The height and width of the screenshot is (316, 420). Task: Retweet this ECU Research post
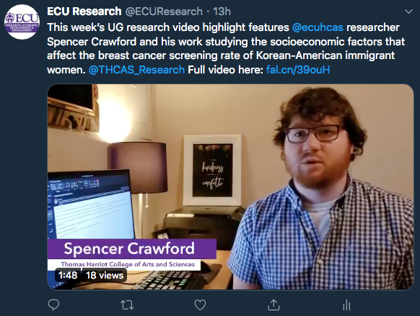[x=127, y=304]
